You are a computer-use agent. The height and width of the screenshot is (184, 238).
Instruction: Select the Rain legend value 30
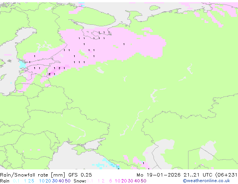click(55, 181)
